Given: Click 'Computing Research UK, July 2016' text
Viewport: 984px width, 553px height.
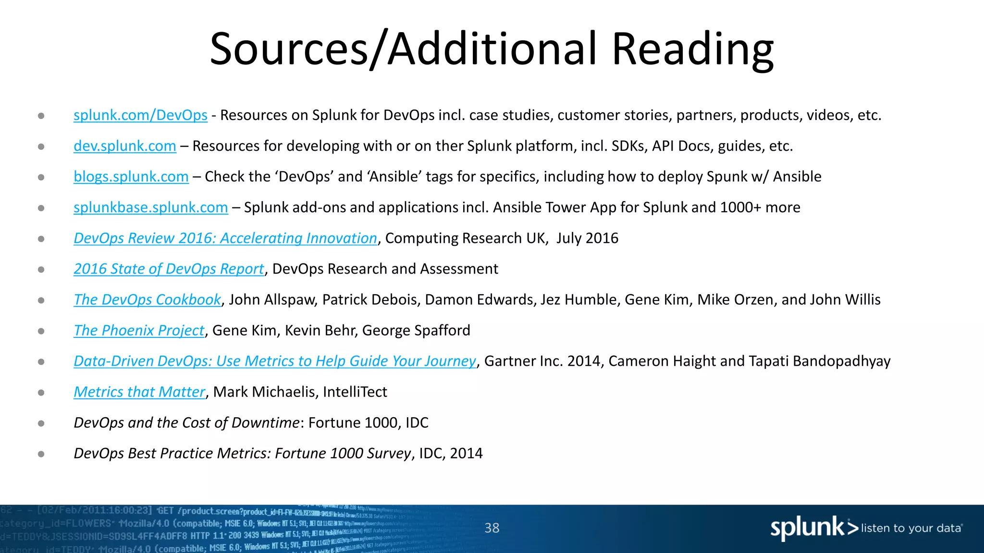Looking at the screenshot, I should (x=502, y=238).
